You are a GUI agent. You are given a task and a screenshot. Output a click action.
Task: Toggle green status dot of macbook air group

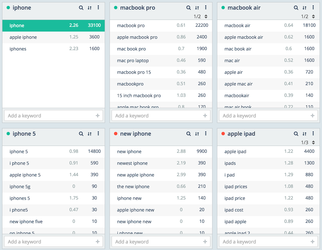coord(223,8)
